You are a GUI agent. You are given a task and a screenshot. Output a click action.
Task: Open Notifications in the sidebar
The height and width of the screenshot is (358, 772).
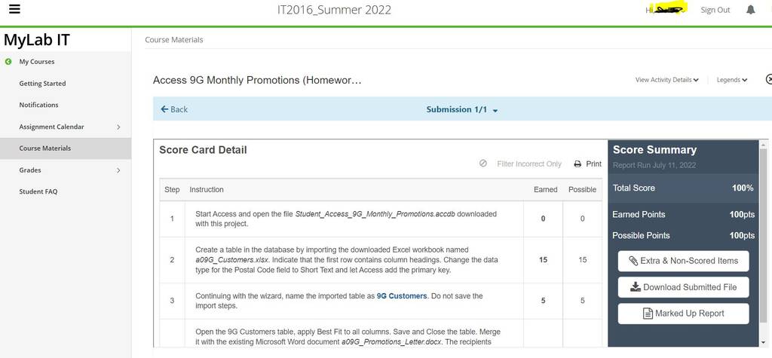38,105
